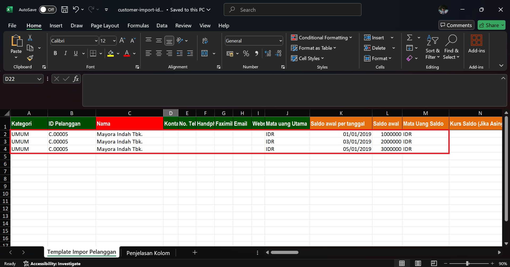Image resolution: width=510 pixels, height=267 pixels.
Task: Click the Wrap Text icon
Action: click(x=205, y=41)
